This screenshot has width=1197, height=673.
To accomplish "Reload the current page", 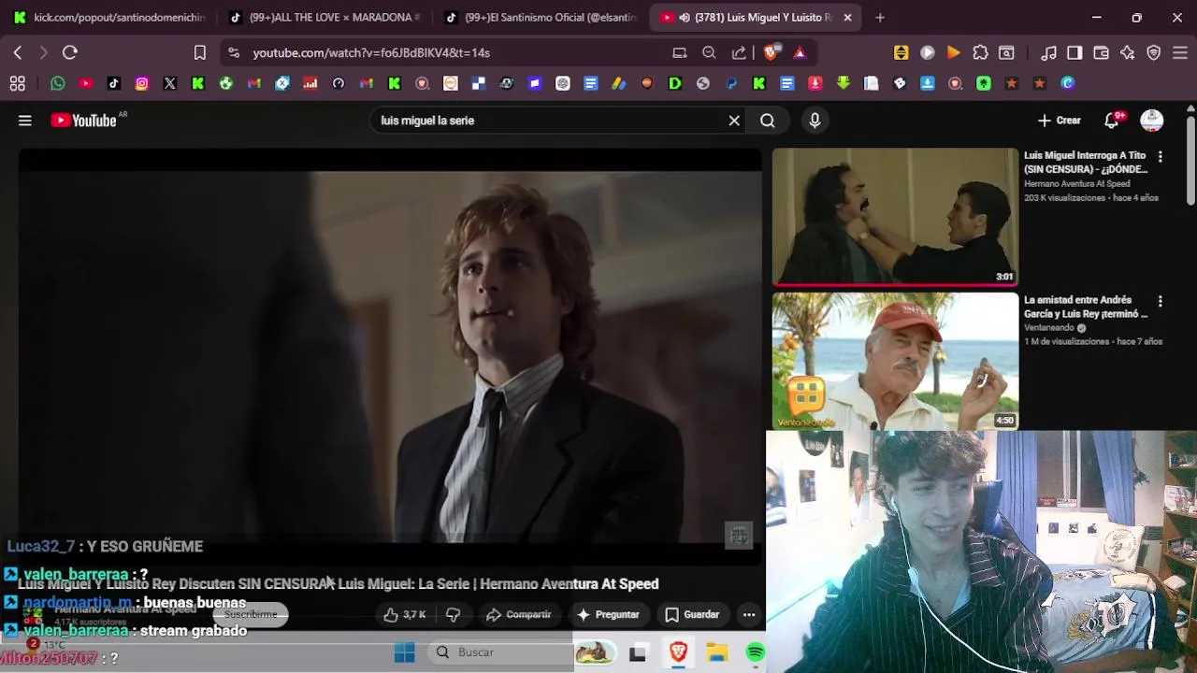I will pyautogui.click(x=70, y=53).
